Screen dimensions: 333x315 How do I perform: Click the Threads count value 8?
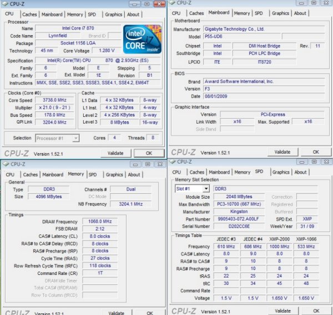click(x=153, y=137)
